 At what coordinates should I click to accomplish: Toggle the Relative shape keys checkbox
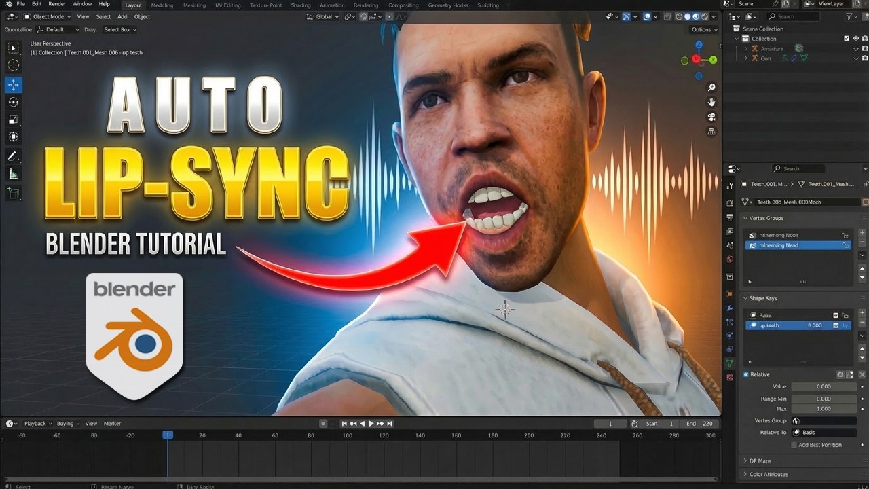[746, 374]
